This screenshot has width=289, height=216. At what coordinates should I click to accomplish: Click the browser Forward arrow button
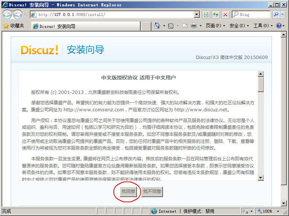[x=18, y=14]
